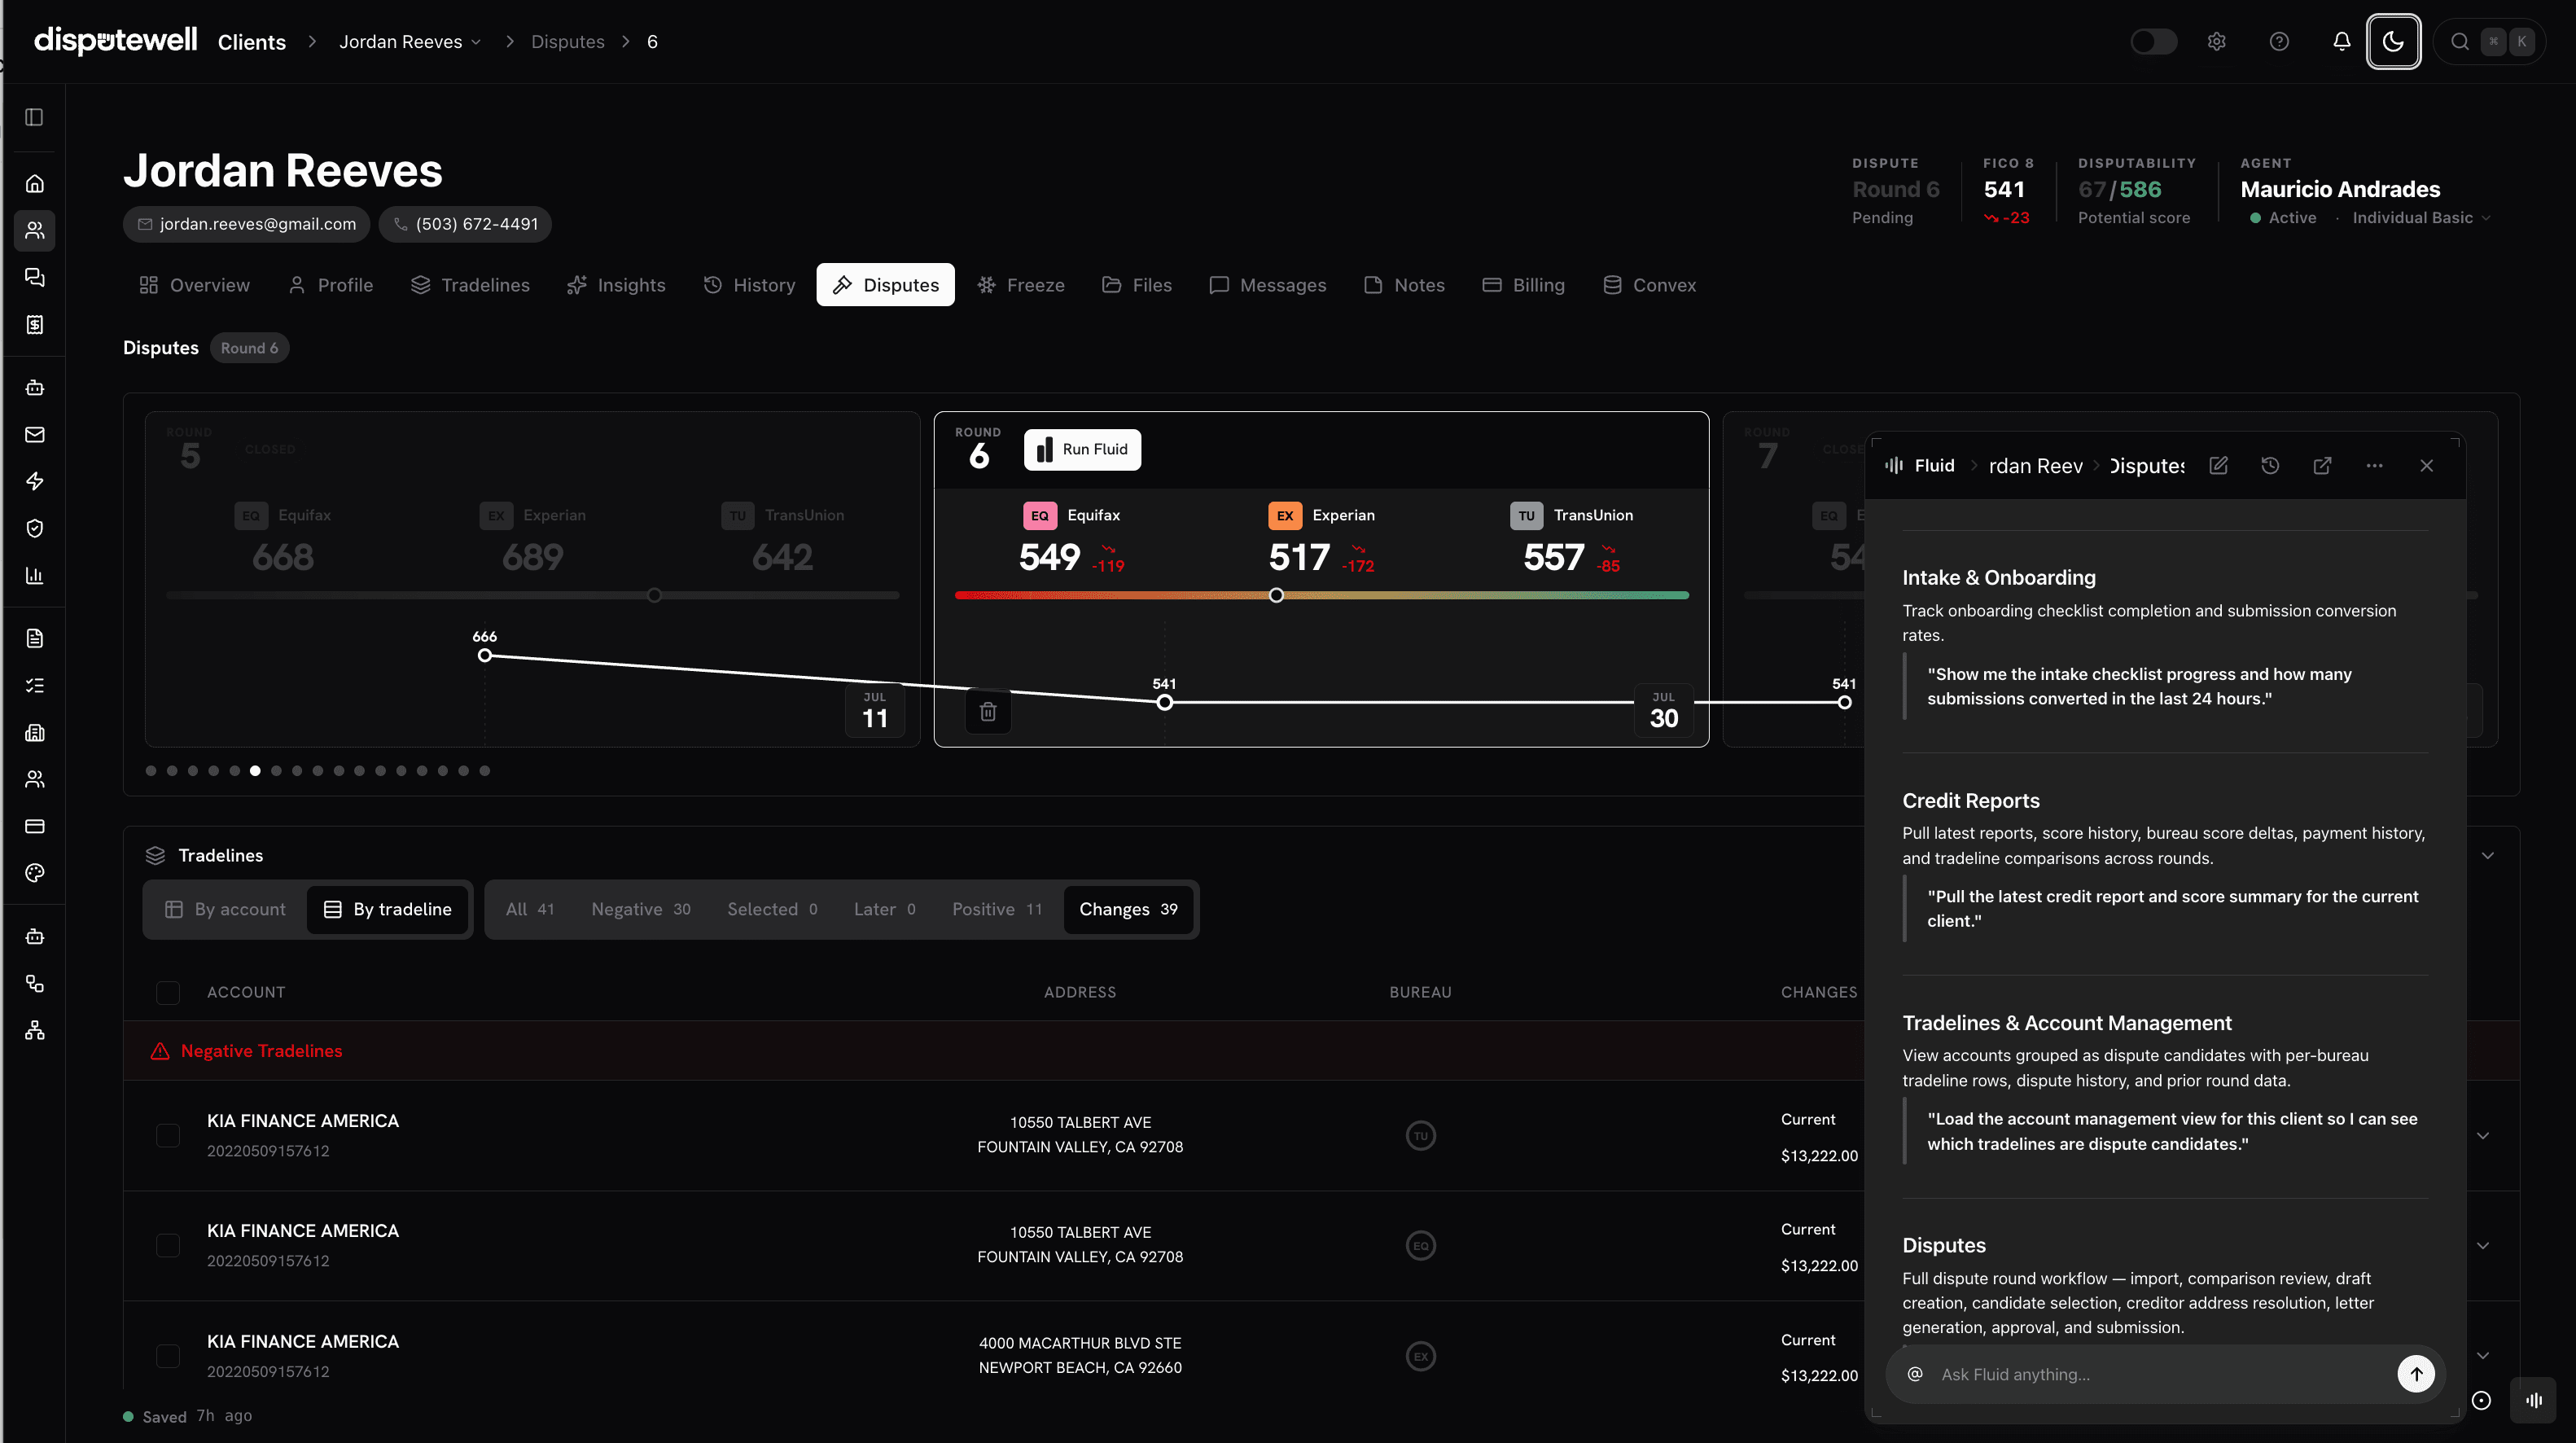The image size is (2576, 1443).
Task: Open the Profile tab
Action: [x=331, y=286]
